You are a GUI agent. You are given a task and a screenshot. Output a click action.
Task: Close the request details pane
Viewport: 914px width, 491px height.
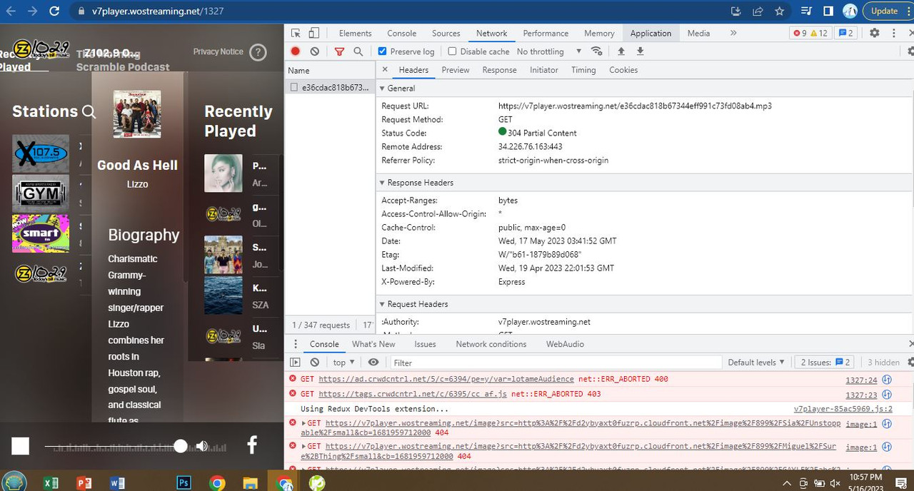[x=385, y=70]
